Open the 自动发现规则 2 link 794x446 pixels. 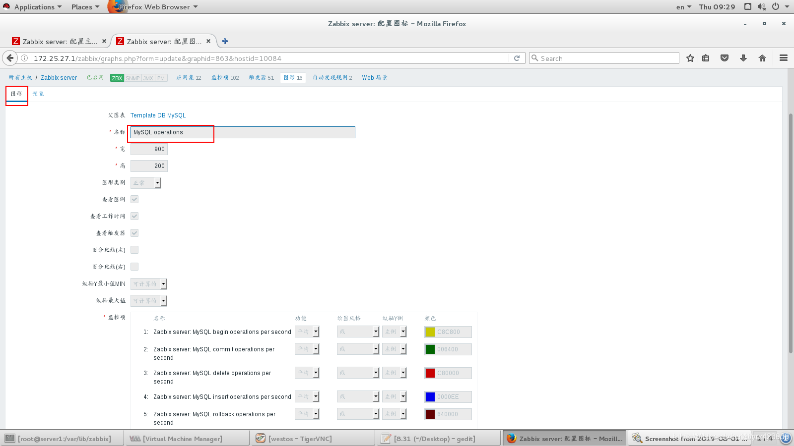(332, 78)
